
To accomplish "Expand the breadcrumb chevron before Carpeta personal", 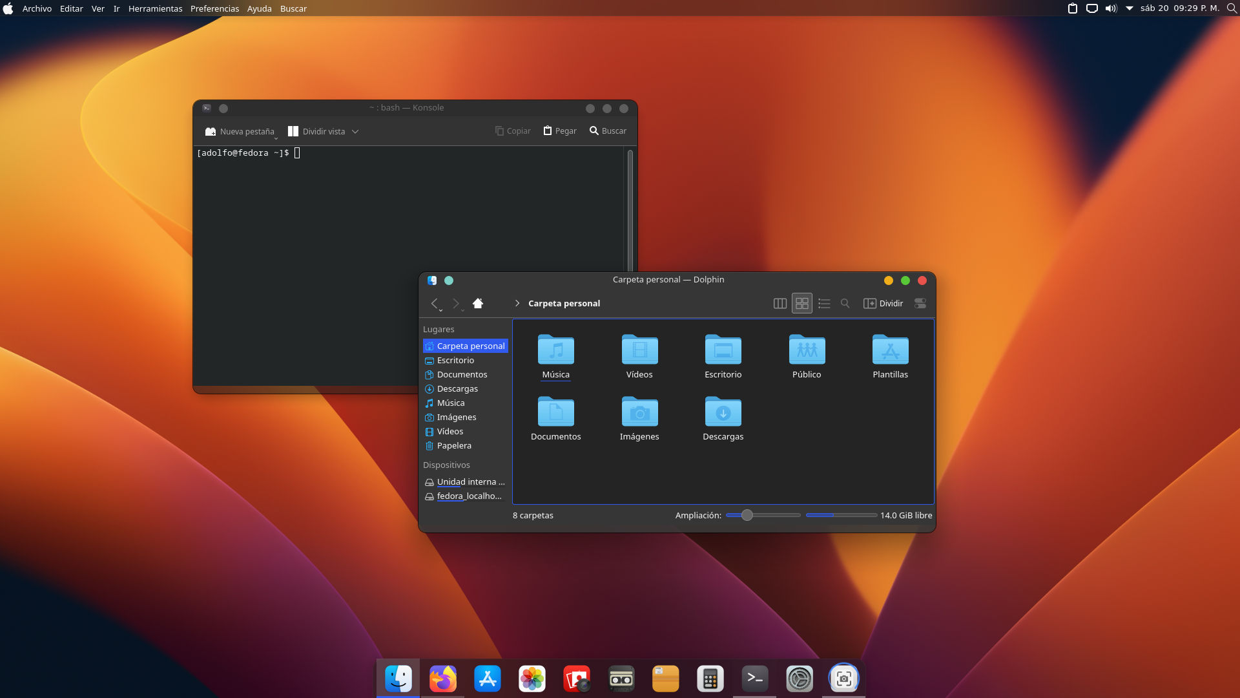I will click(517, 303).
